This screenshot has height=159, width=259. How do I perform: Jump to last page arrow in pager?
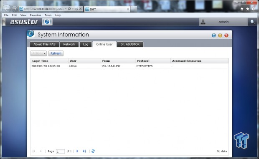click(84, 151)
